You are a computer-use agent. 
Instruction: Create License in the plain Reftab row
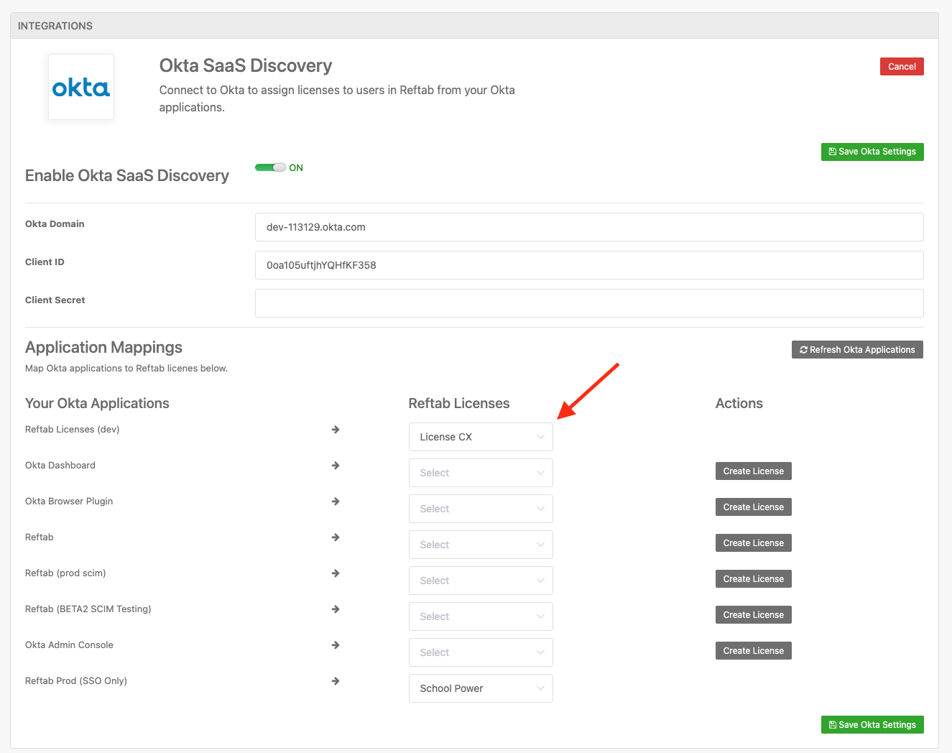754,543
